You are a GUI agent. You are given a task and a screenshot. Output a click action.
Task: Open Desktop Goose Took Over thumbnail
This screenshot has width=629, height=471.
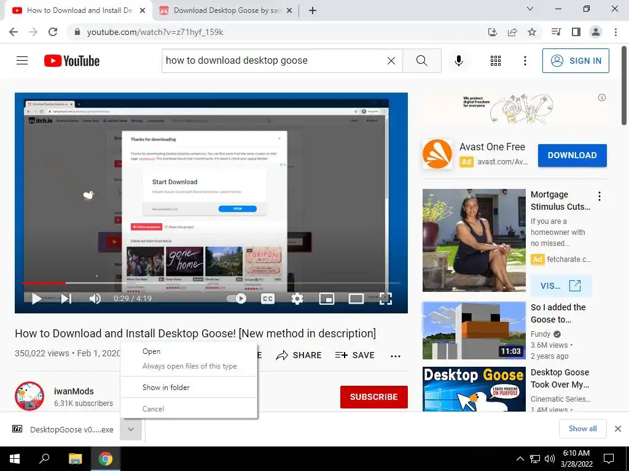[x=474, y=389]
